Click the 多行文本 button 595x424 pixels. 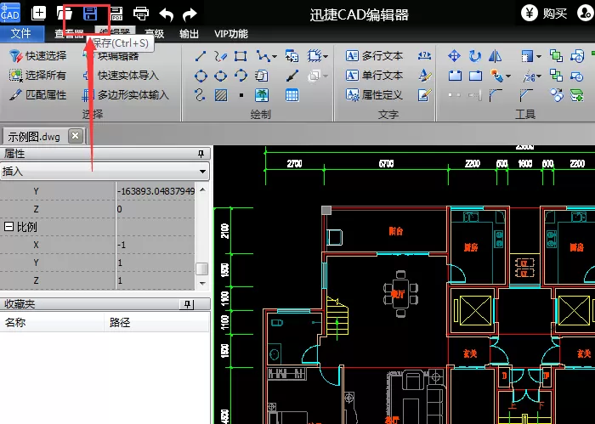374,56
